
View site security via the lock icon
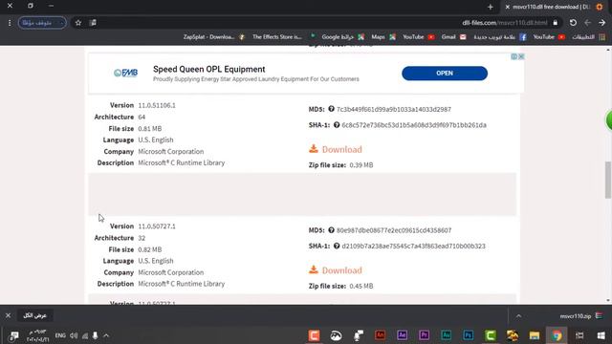click(x=555, y=23)
